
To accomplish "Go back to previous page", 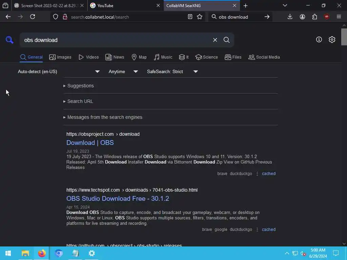I will 8,17.
